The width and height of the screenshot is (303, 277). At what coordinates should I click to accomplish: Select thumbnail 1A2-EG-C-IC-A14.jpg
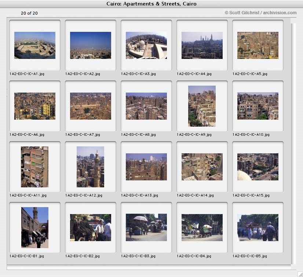click(x=202, y=167)
